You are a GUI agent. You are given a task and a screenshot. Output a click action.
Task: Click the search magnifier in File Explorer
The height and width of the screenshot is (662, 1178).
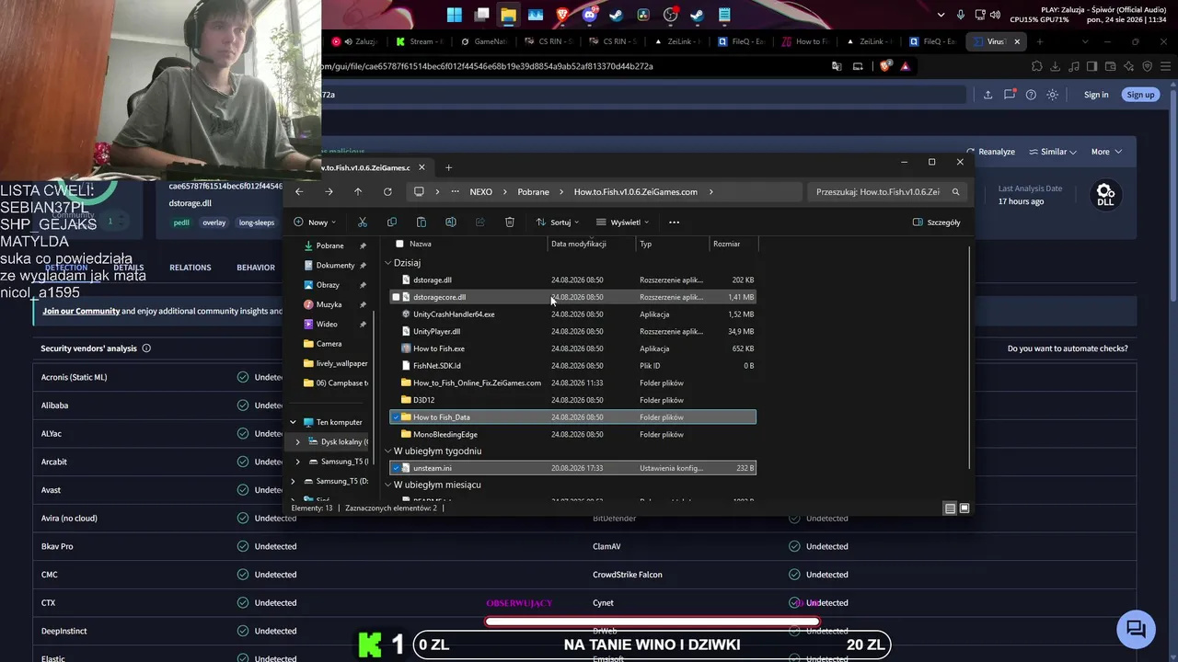[955, 192]
